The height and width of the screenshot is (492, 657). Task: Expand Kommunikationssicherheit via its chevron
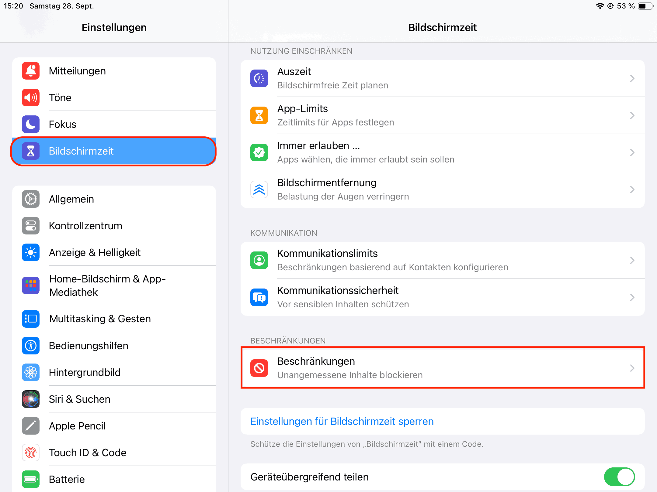click(x=632, y=297)
